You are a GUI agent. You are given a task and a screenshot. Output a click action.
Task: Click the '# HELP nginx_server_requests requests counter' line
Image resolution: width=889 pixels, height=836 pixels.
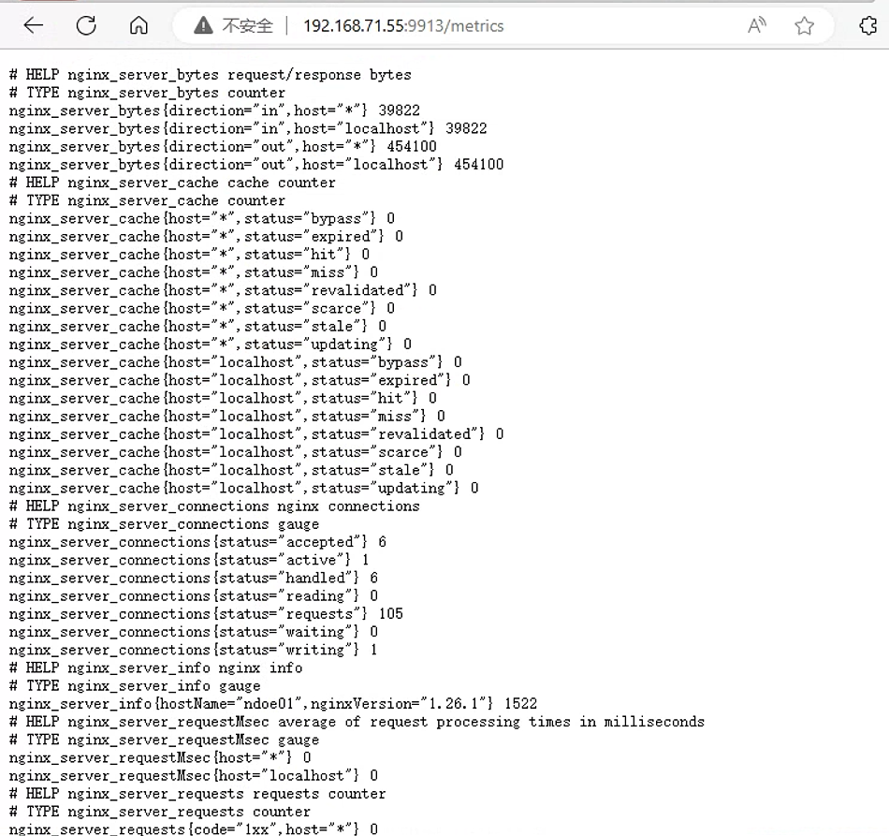point(197,794)
